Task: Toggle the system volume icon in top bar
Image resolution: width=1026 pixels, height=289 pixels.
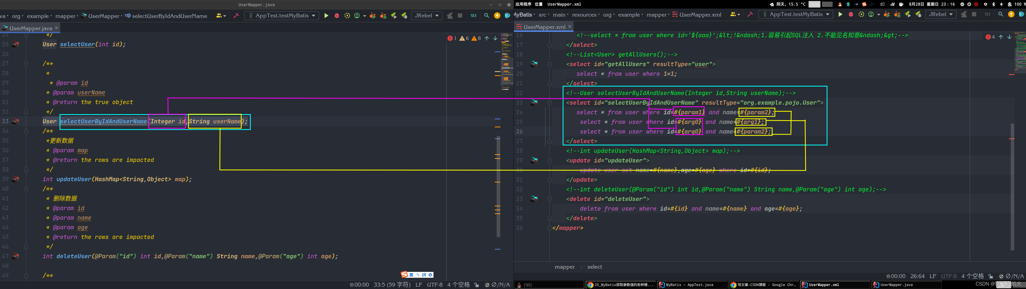Action: click(1001, 4)
